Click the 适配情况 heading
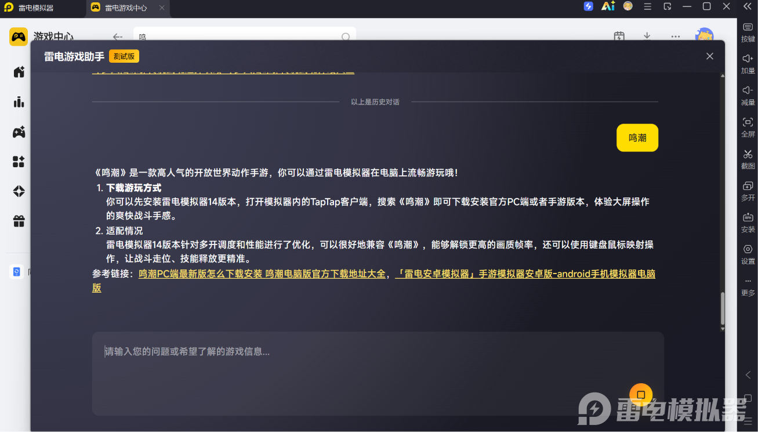 124,231
